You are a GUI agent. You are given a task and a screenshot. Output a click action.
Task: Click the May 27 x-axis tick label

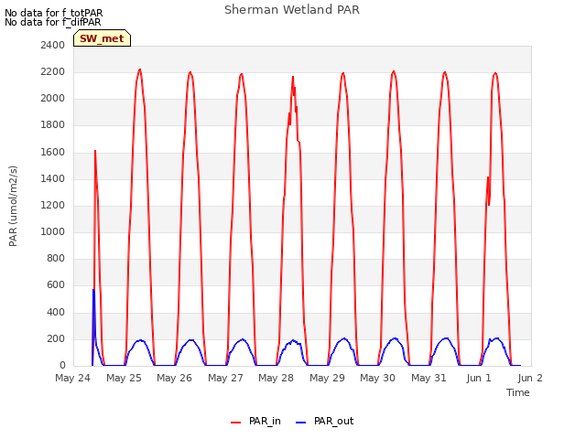tap(226, 378)
